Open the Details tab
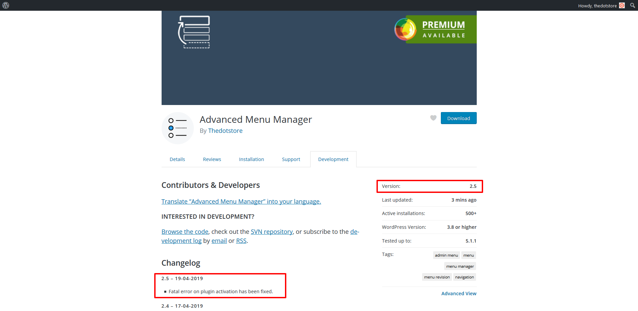 coord(177,159)
